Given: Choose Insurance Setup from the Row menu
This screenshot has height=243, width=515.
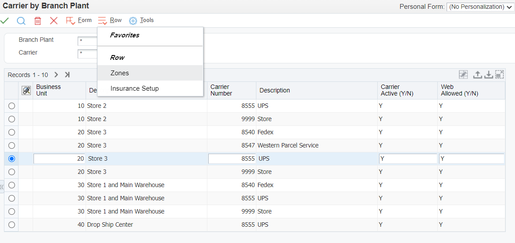Looking at the screenshot, I should click(x=135, y=88).
